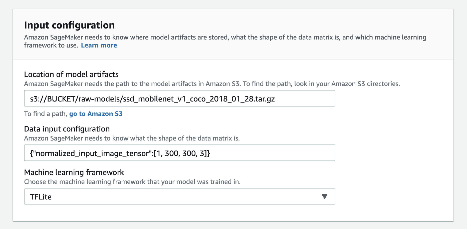
Task: Click blank space right of the TFLite dropdown
Action: 393,196
